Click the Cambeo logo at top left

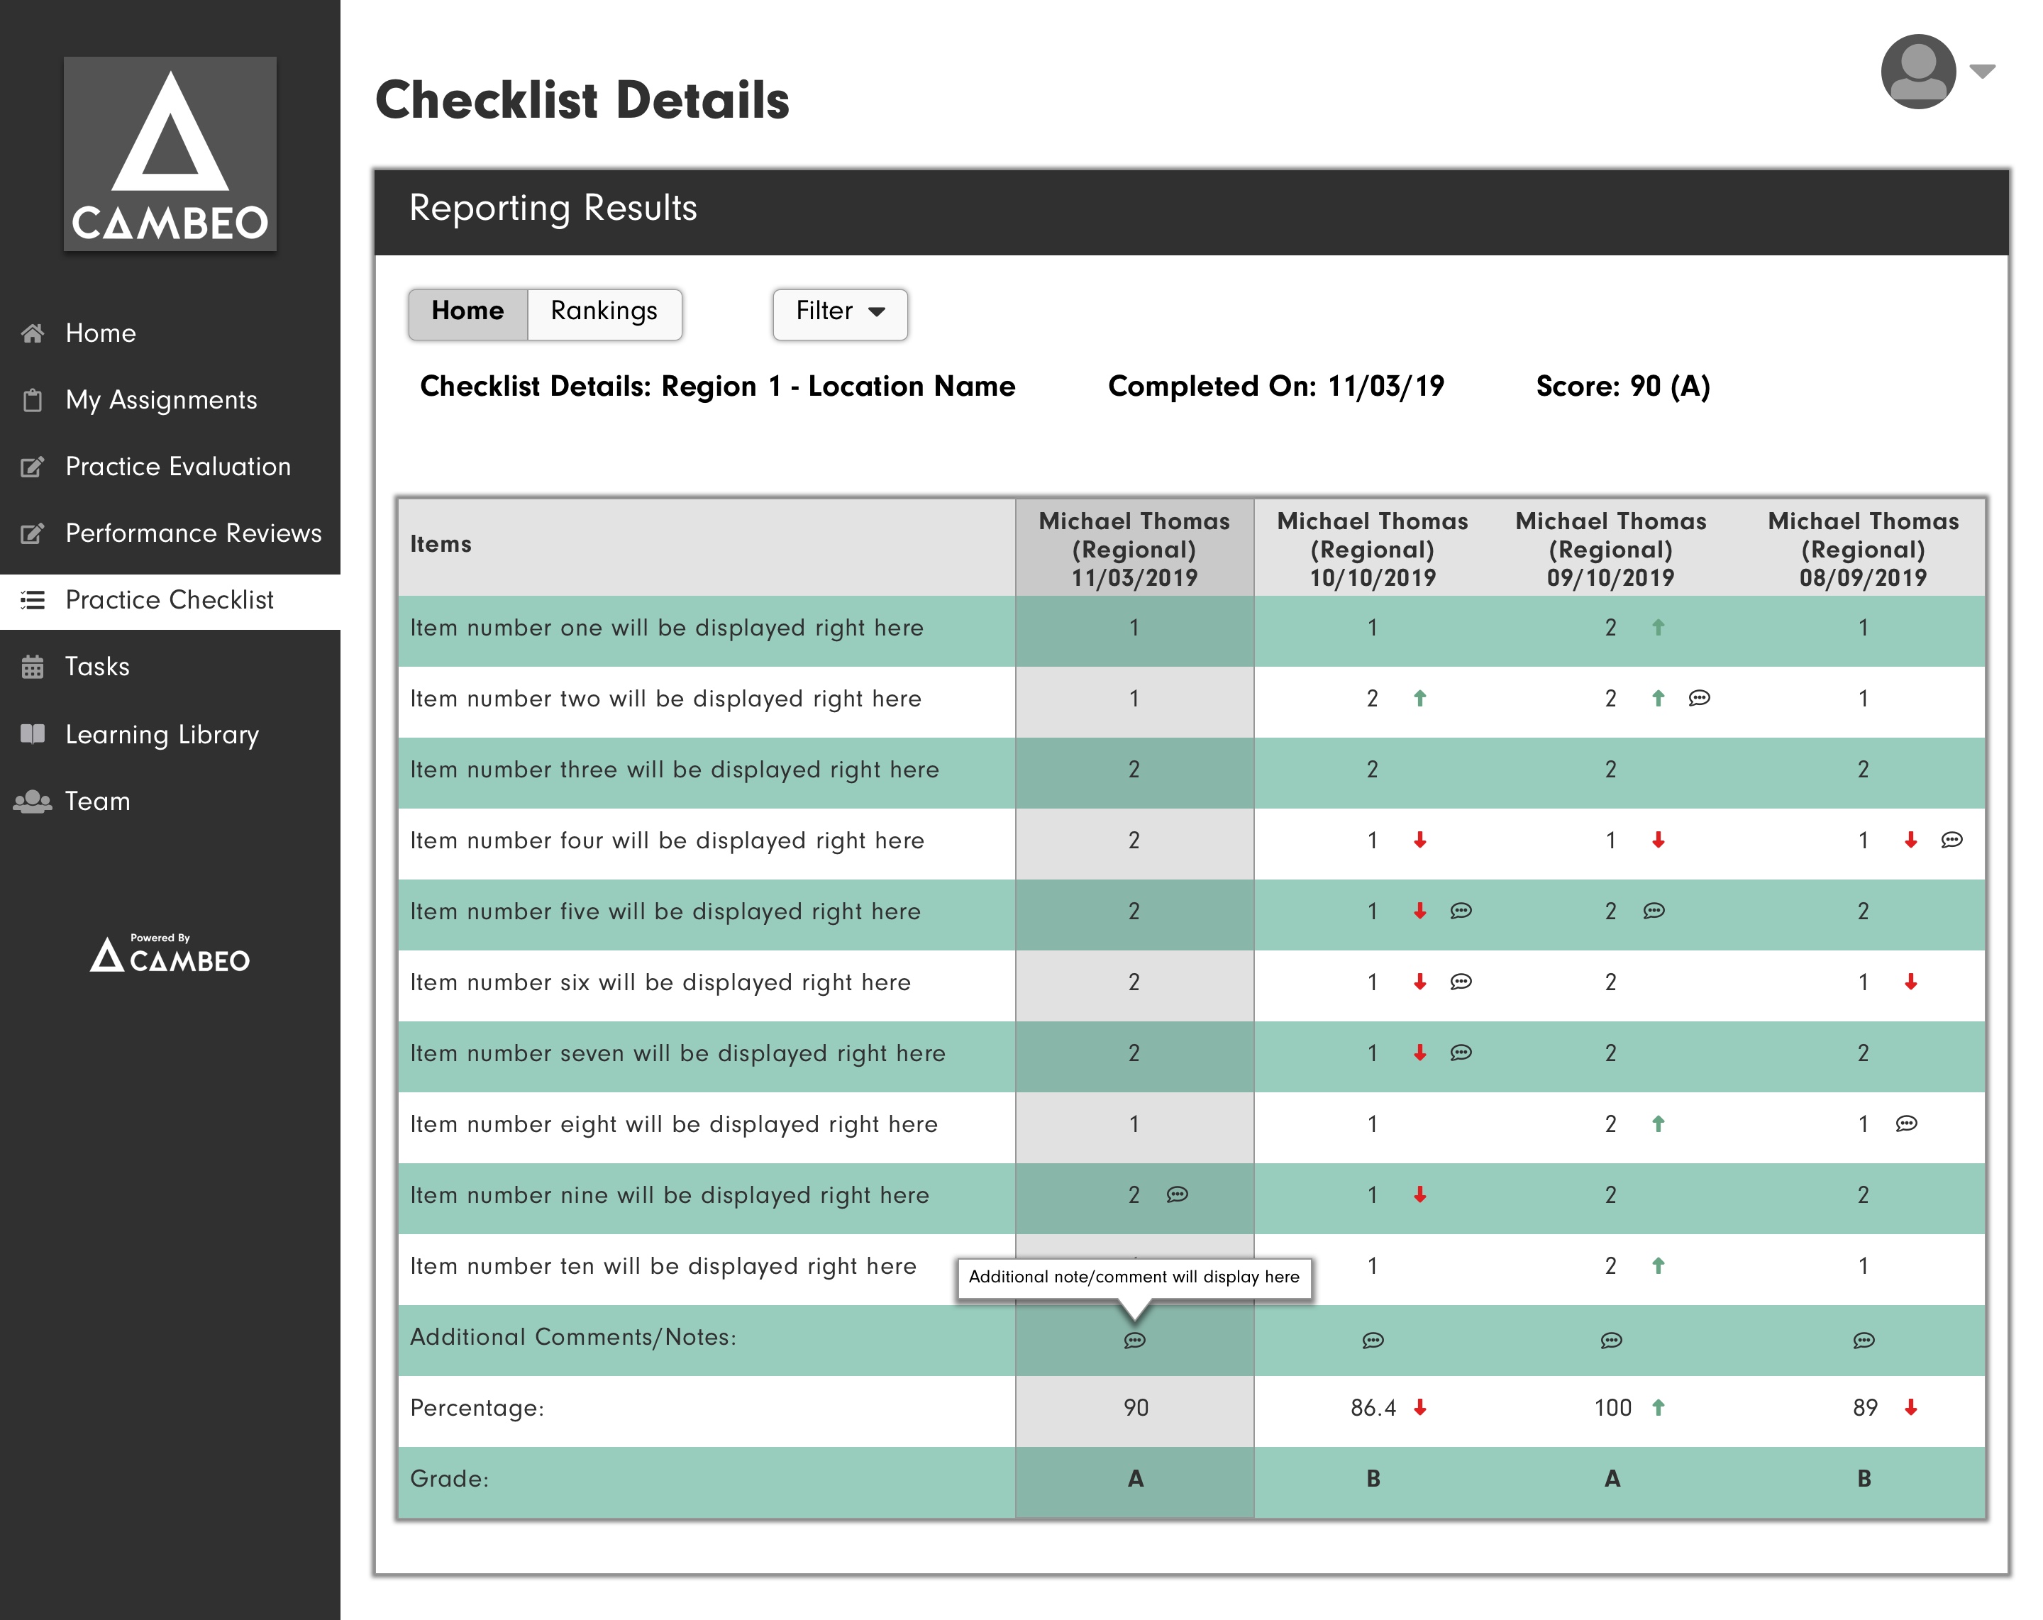click(x=170, y=153)
